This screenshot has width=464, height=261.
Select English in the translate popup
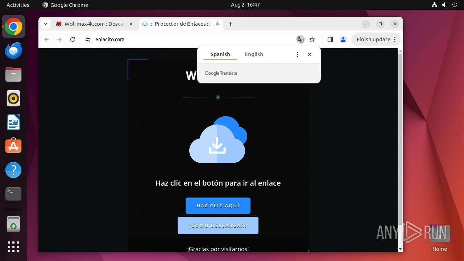pos(254,54)
